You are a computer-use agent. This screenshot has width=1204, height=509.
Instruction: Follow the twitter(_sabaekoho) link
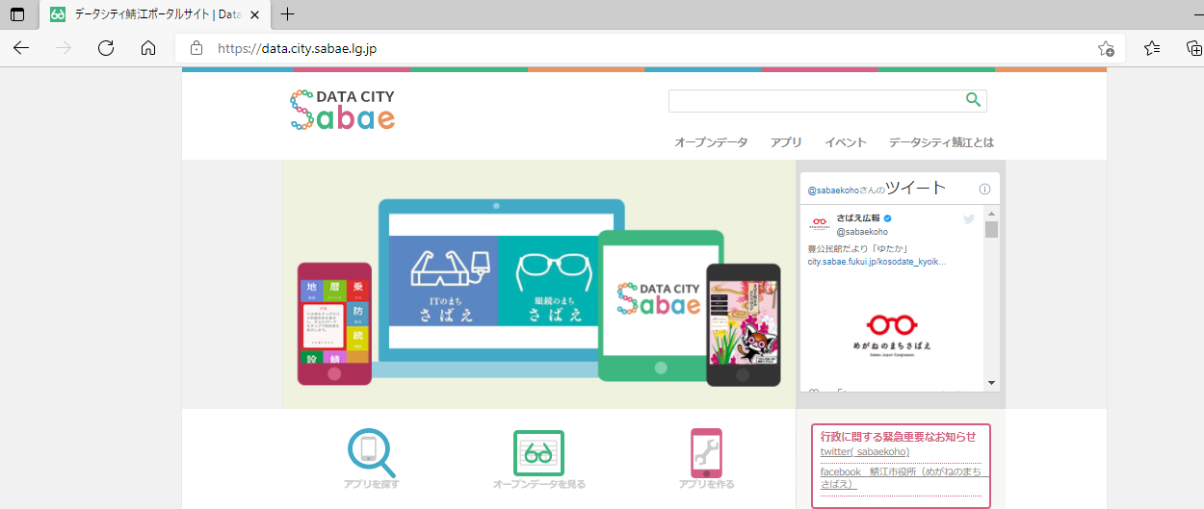click(x=865, y=452)
